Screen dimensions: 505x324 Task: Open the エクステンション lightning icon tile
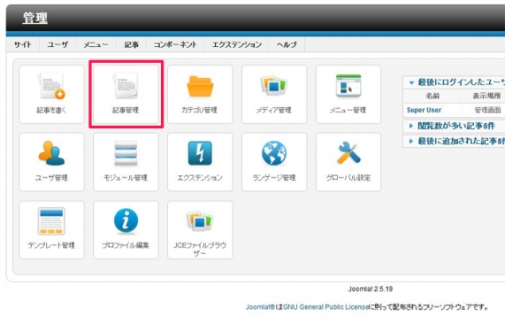tap(200, 162)
